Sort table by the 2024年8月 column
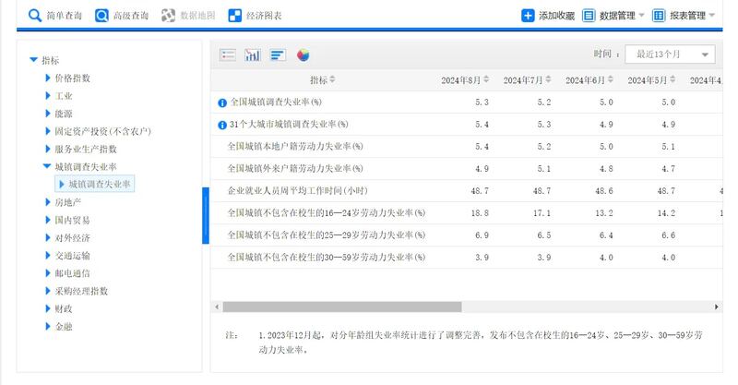Viewport: 738px width, 385px height. click(x=465, y=80)
